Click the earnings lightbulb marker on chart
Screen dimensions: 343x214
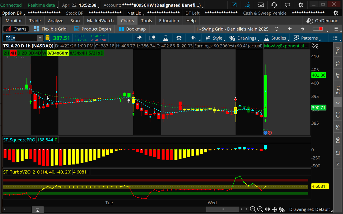coord(266,133)
